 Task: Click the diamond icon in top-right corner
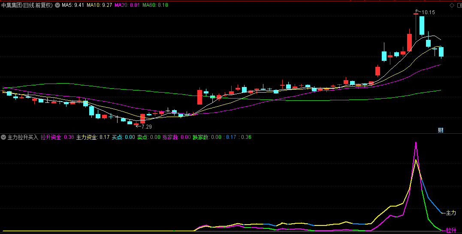(x=452, y=5)
